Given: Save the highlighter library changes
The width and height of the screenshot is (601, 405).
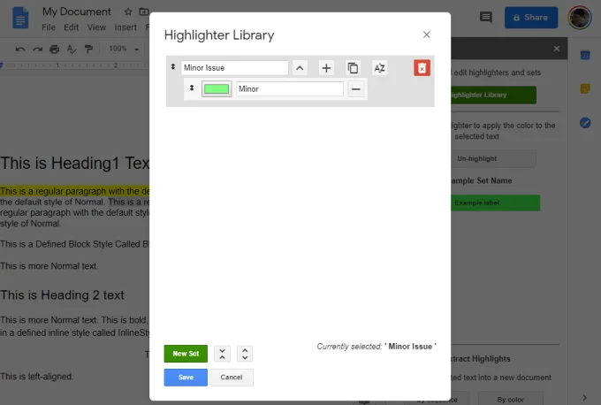Looking at the screenshot, I should (186, 378).
